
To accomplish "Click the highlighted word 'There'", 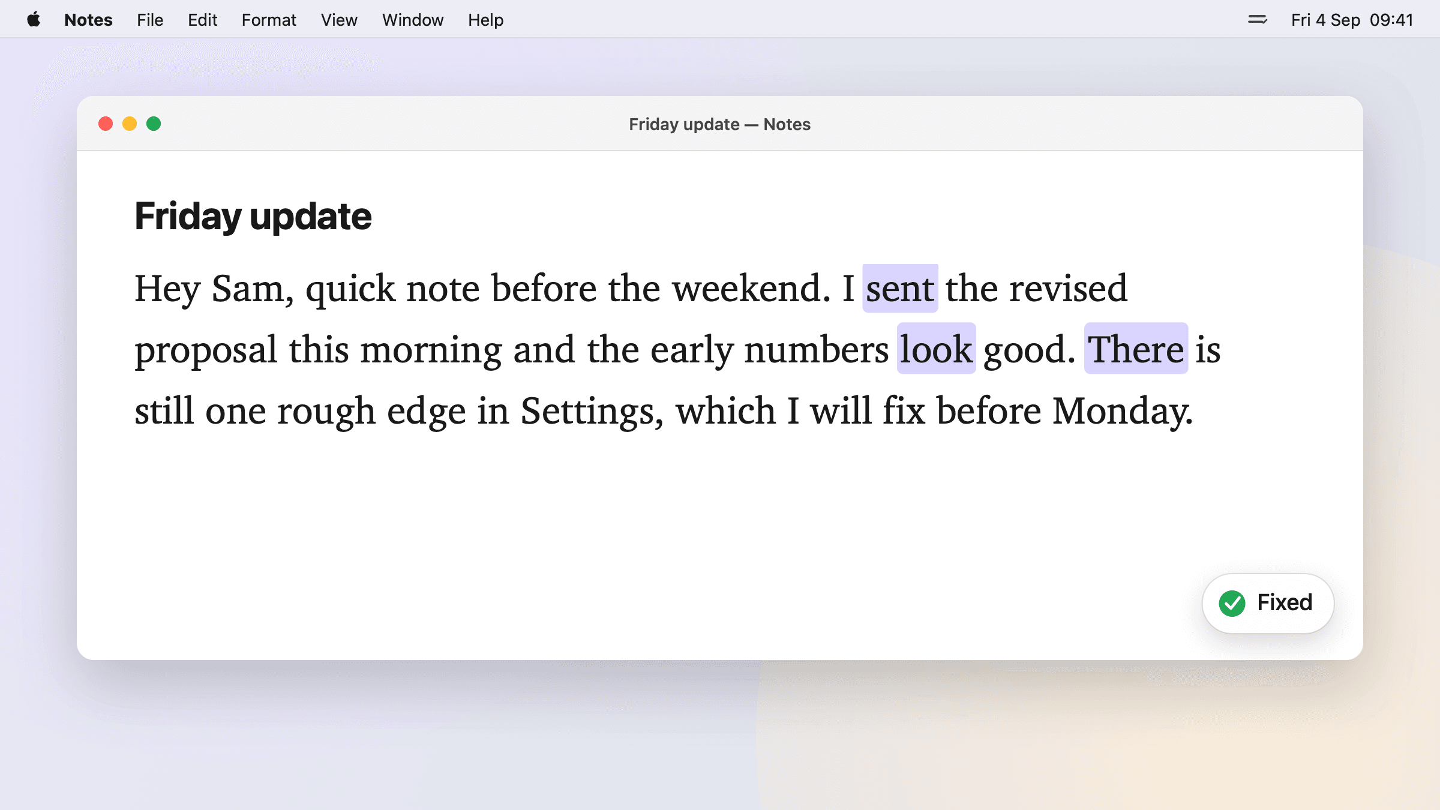I will click(1136, 349).
